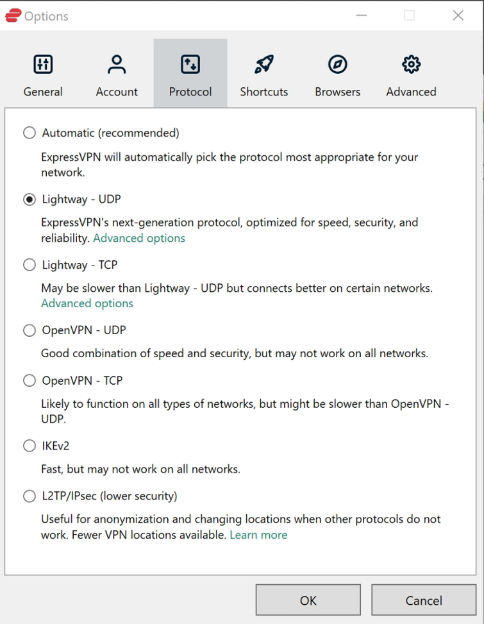
Task: Click the Shortcuts rocket icon
Action: (x=263, y=63)
